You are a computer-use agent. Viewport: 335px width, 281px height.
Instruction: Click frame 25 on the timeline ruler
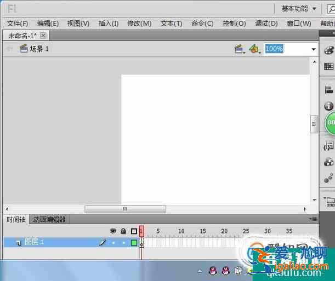(x=246, y=231)
